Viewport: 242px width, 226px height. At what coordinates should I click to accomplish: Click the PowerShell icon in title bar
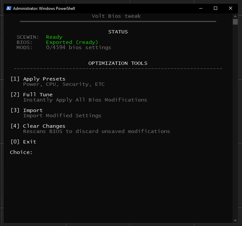[x=9, y=8]
